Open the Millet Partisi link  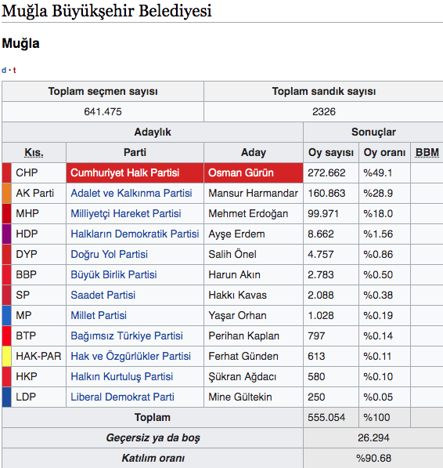(x=99, y=315)
